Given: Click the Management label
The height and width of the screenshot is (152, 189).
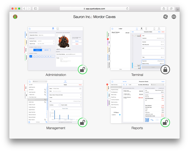Looking at the screenshot, I should 56,128.
